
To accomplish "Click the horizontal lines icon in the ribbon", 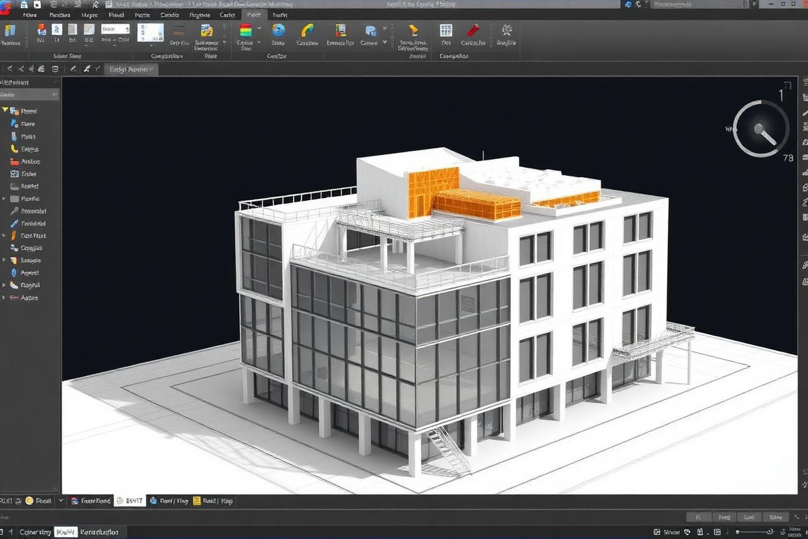I will [179, 30].
